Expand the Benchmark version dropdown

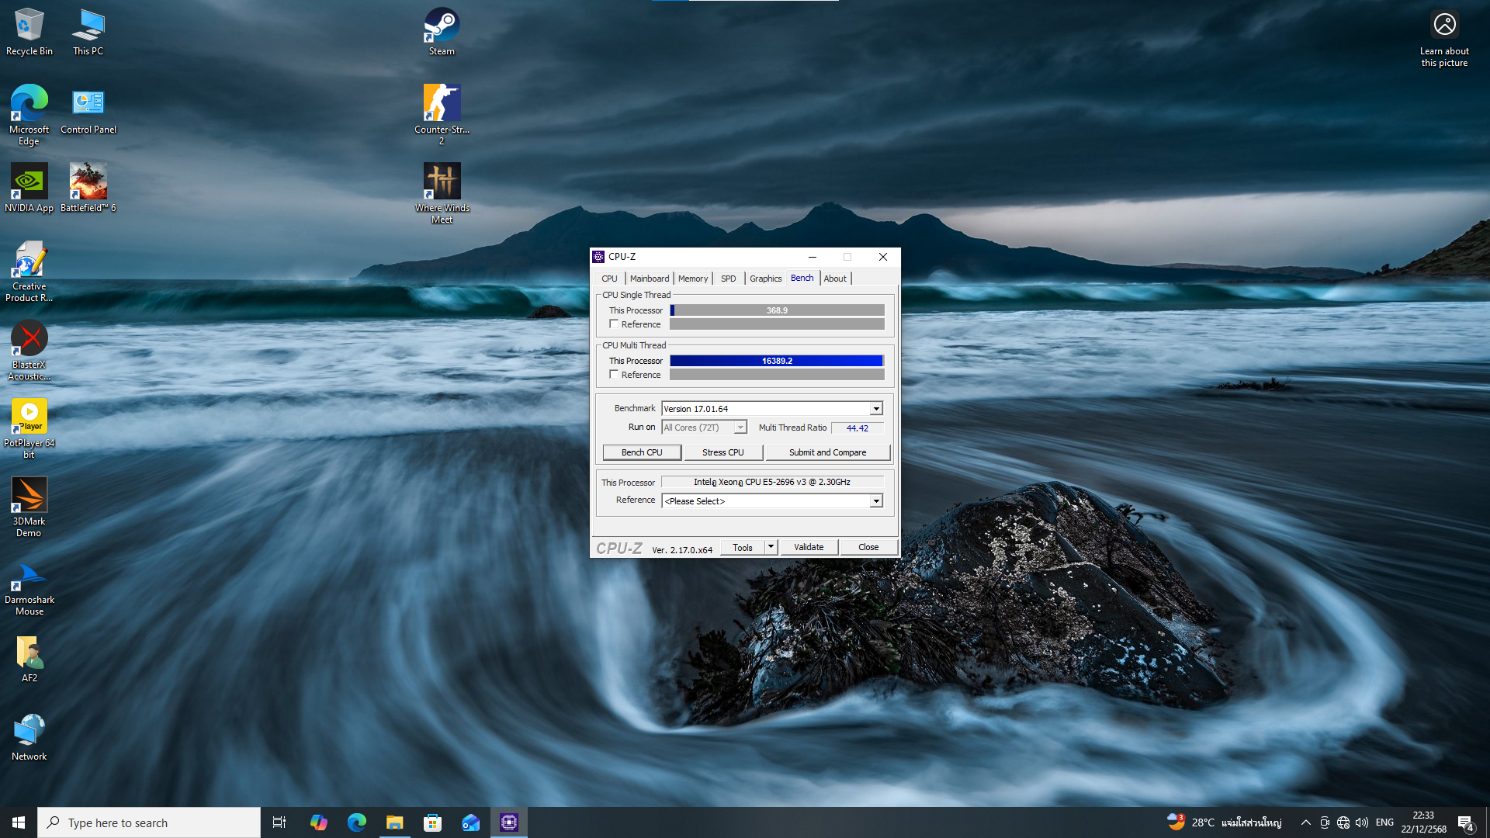(875, 409)
